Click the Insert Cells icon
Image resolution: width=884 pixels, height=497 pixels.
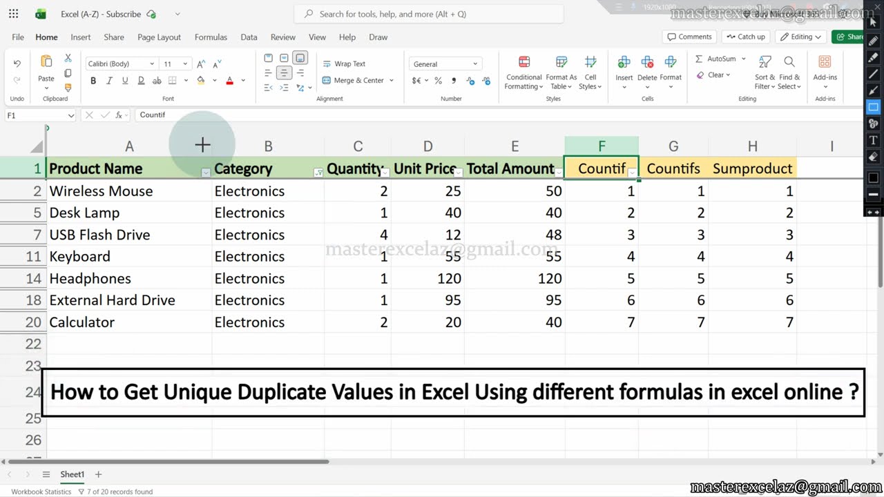click(x=624, y=62)
